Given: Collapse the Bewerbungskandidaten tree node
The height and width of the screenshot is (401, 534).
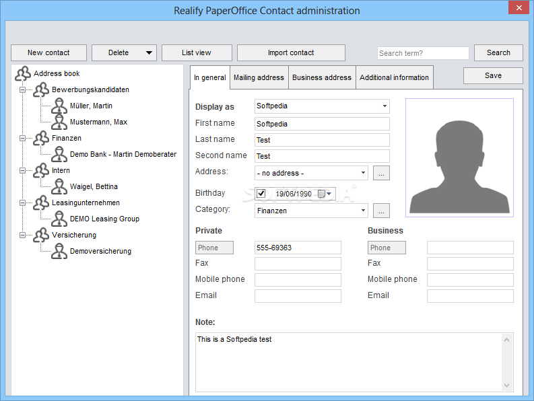Looking at the screenshot, I should [x=22, y=90].
